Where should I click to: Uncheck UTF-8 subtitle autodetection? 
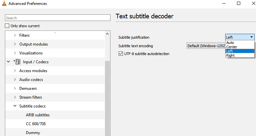121,54
